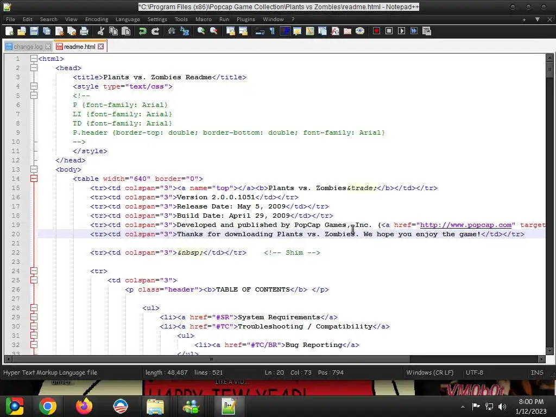This screenshot has width=556, height=417.
Task: Open the Replace dialog toolbar icon
Action: click(x=185, y=31)
